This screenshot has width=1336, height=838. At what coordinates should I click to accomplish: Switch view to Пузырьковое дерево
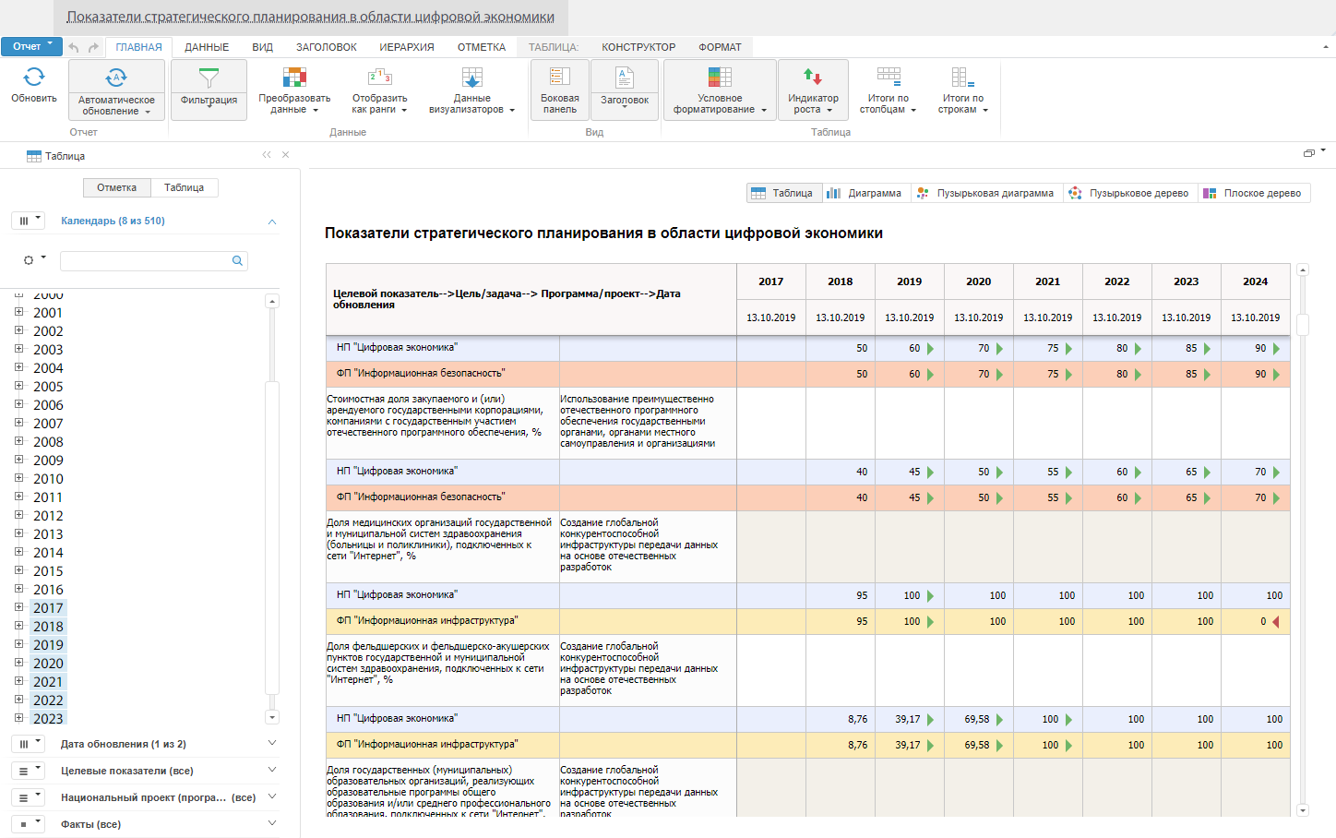1130,193
